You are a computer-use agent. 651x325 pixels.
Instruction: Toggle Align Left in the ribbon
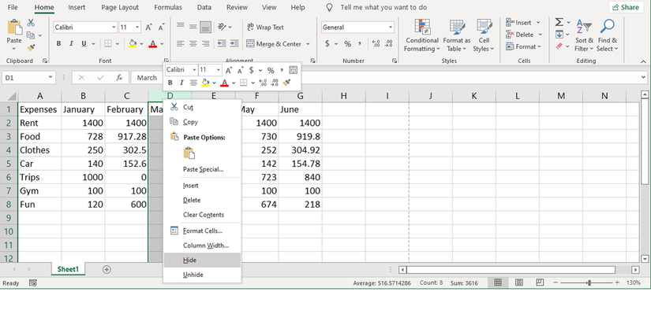click(x=180, y=43)
